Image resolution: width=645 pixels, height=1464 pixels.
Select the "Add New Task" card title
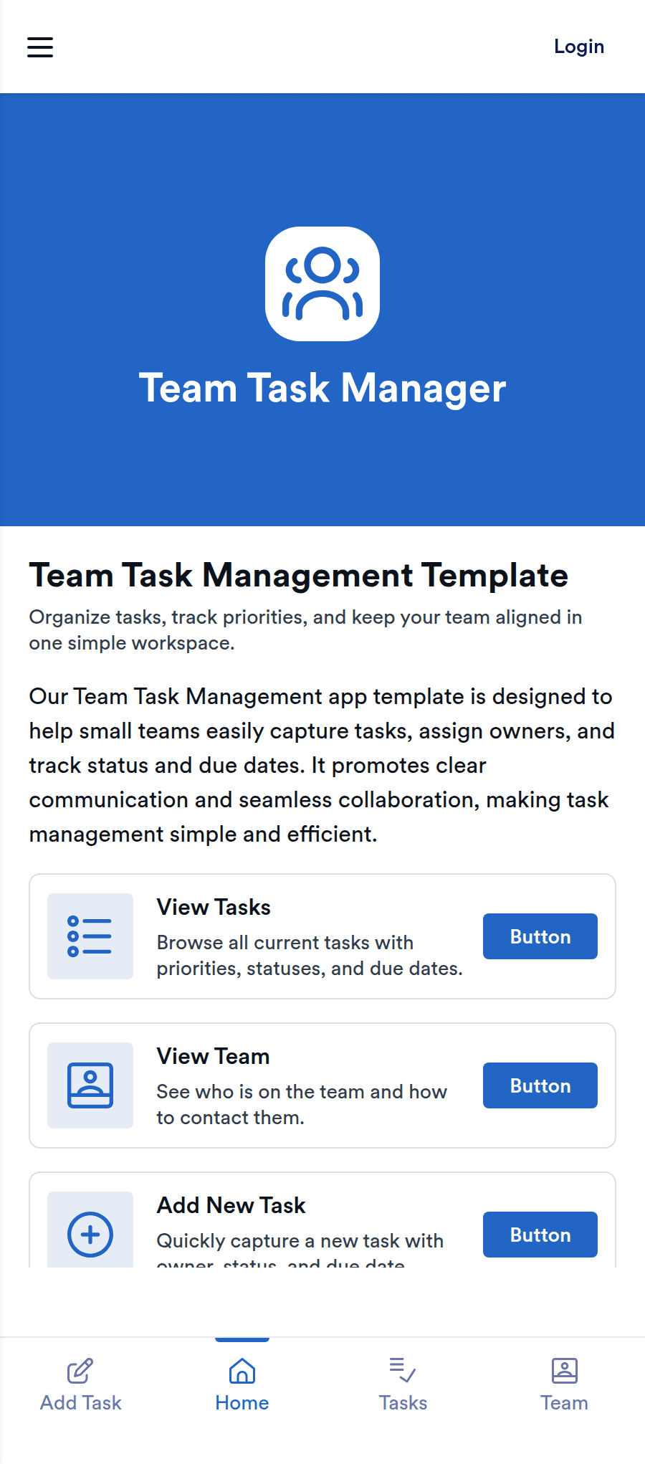pyautogui.click(x=231, y=1205)
